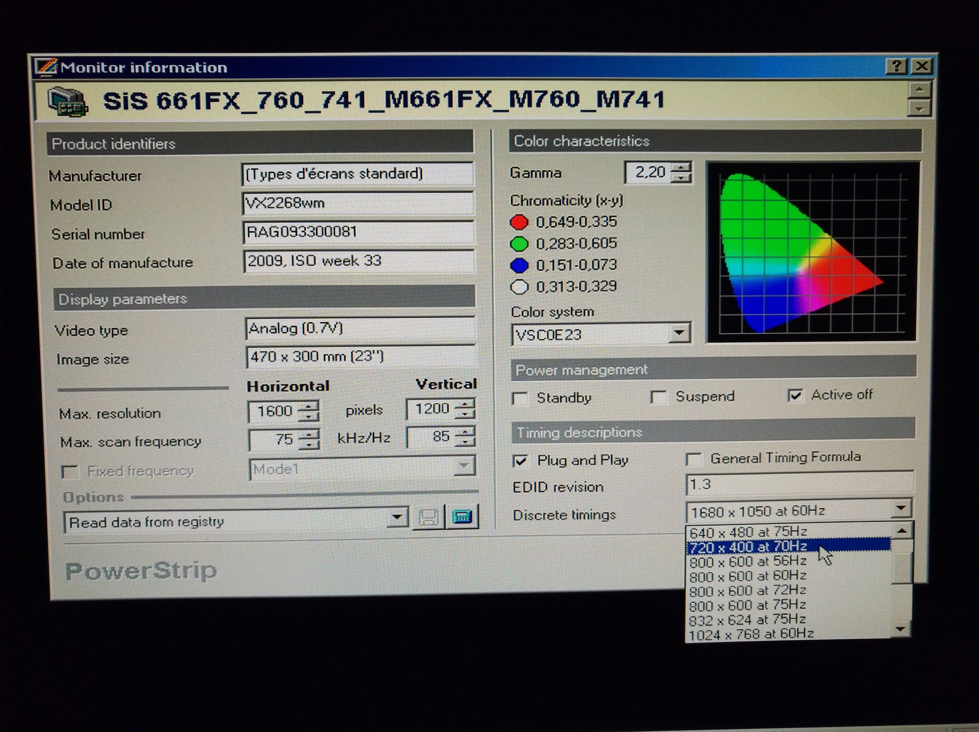
Task: Uncheck the Active off checkbox
Action: tap(795, 395)
